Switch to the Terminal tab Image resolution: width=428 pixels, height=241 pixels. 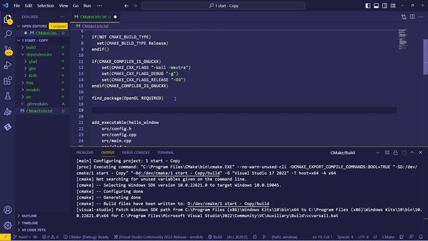tap(165, 153)
